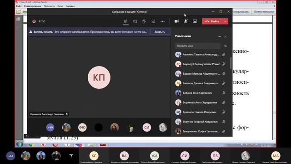Click page thumbnails icon in Adobe Reader sidebar
The image size is (291, 164).
click(18, 19)
